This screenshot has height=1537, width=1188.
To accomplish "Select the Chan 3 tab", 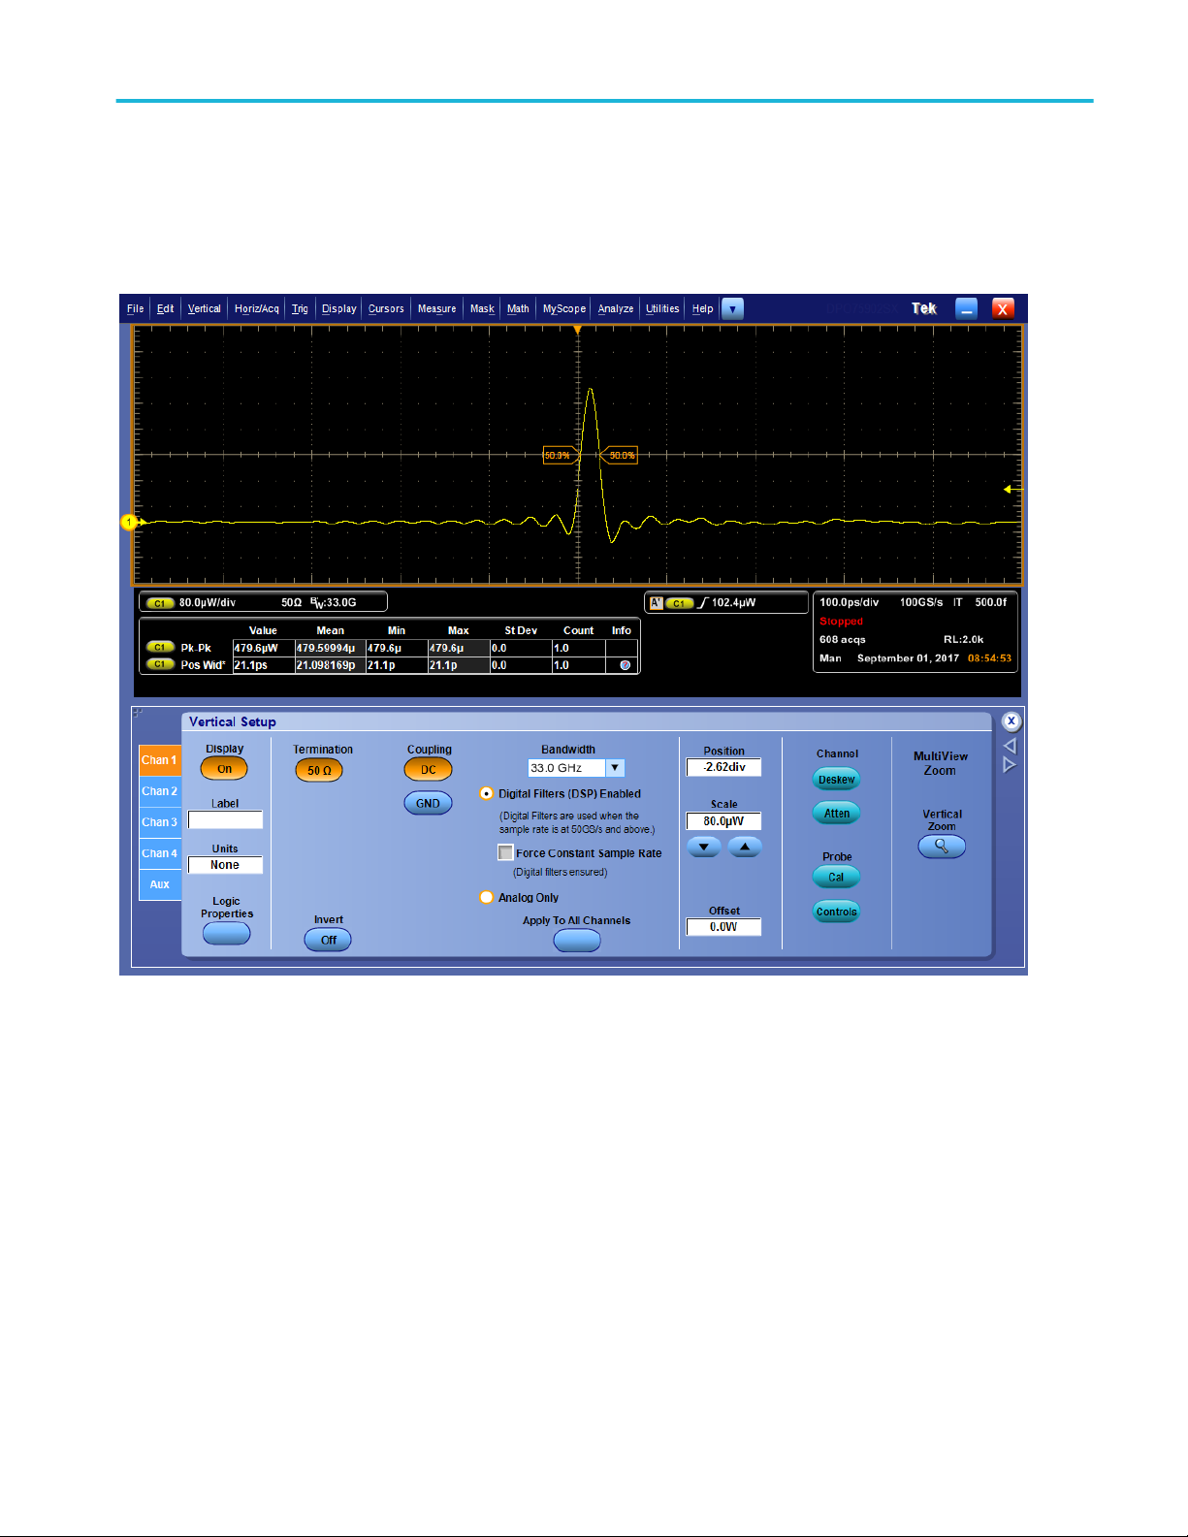I will [x=160, y=822].
